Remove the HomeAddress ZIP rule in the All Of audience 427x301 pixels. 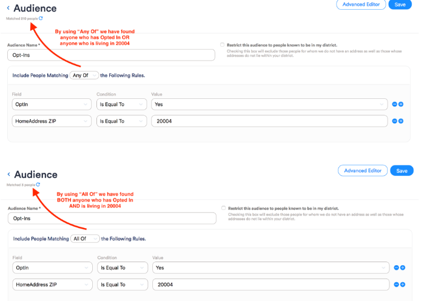tap(395, 284)
